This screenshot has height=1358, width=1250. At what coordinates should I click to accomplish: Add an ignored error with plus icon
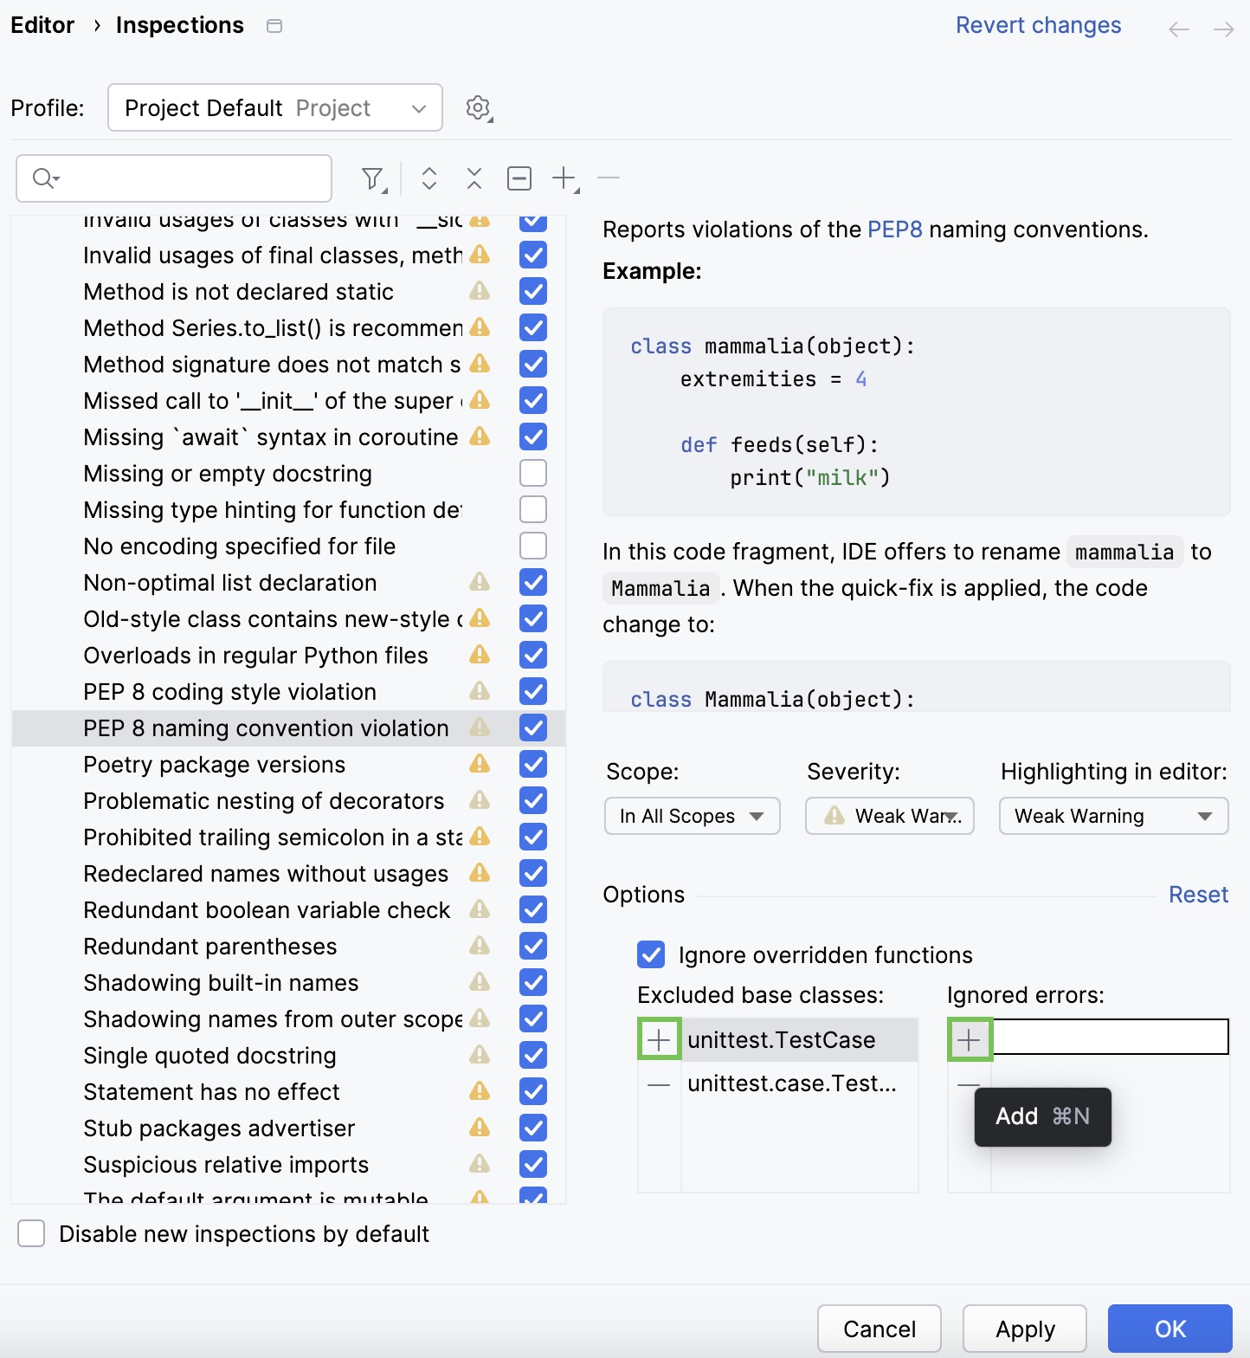(969, 1039)
